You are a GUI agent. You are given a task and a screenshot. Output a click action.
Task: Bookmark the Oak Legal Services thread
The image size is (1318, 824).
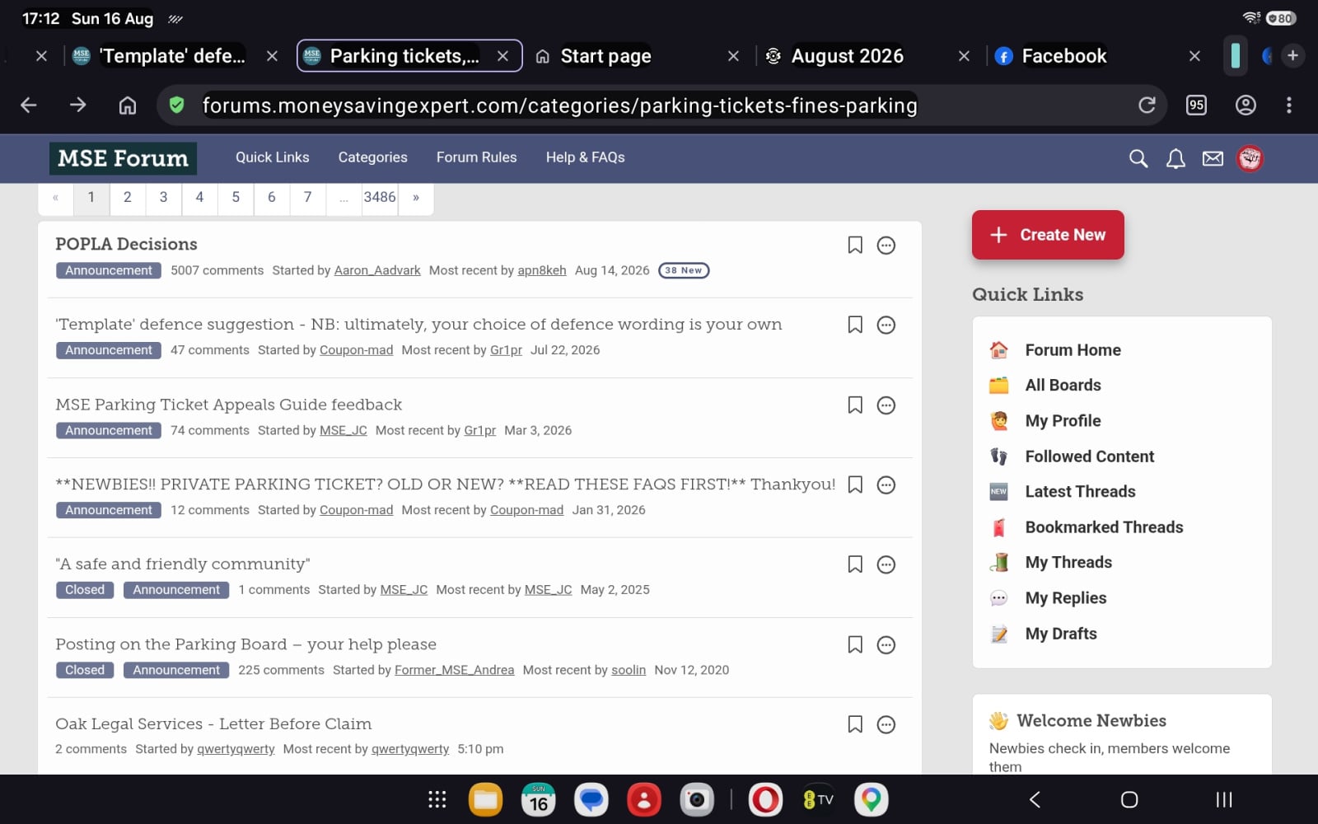pyautogui.click(x=855, y=724)
